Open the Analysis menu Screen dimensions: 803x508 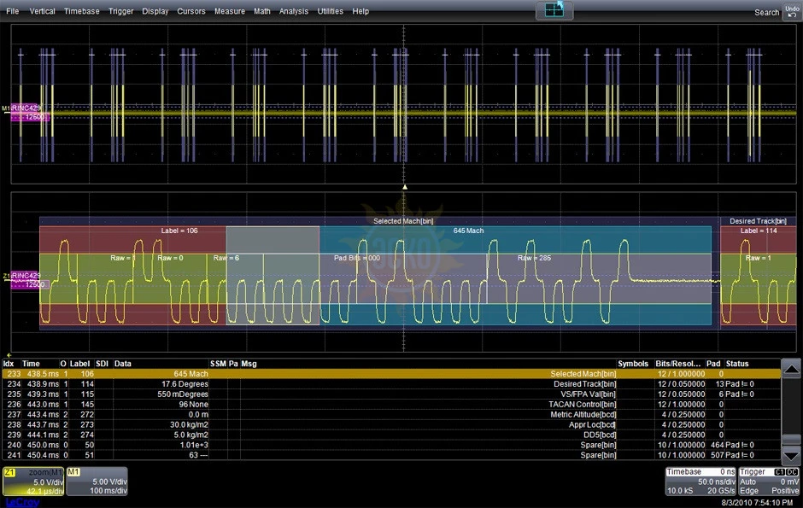pyautogui.click(x=294, y=11)
